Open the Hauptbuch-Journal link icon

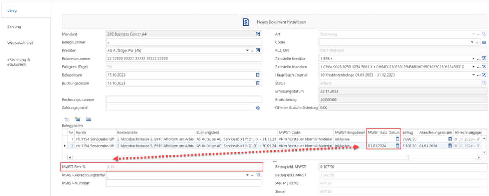[484, 75]
